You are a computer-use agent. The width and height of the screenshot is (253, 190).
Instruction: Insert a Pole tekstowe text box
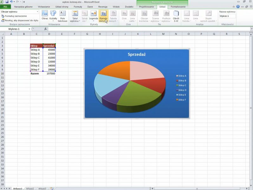coord(62,16)
